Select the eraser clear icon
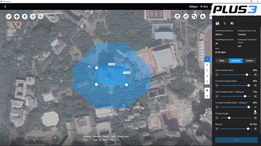This screenshot has width=261, height=146. pos(186,16)
